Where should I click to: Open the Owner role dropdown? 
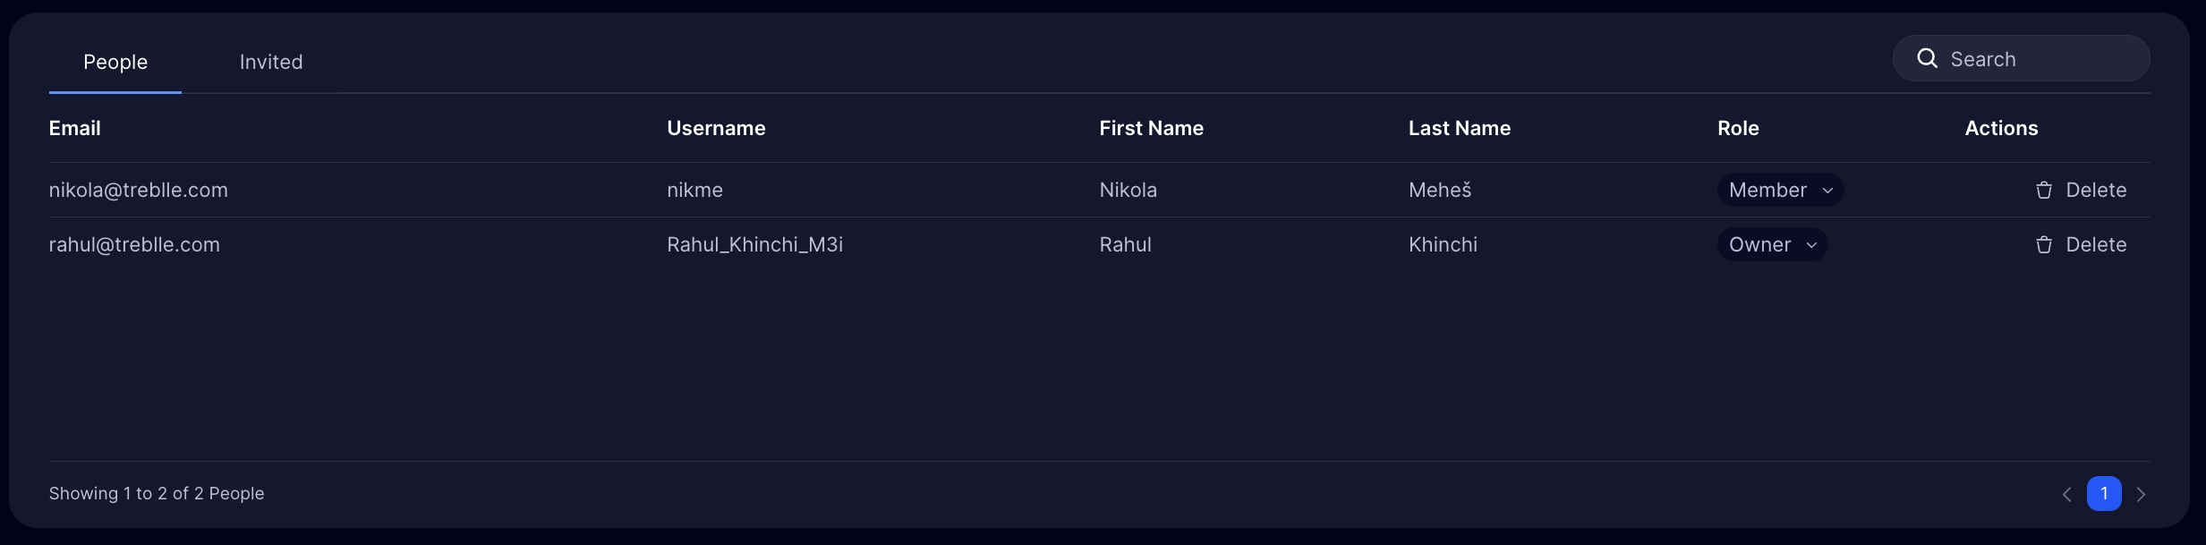1772,245
